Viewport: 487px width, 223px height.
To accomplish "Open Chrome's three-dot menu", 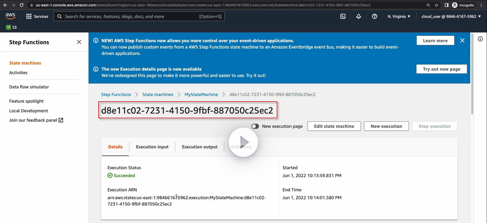I will 481,5.
